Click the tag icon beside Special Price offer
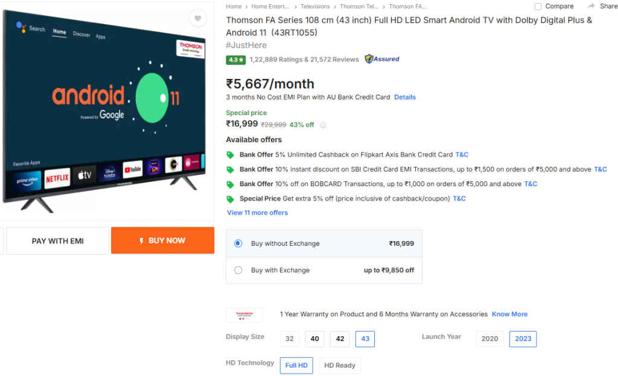 point(230,198)
